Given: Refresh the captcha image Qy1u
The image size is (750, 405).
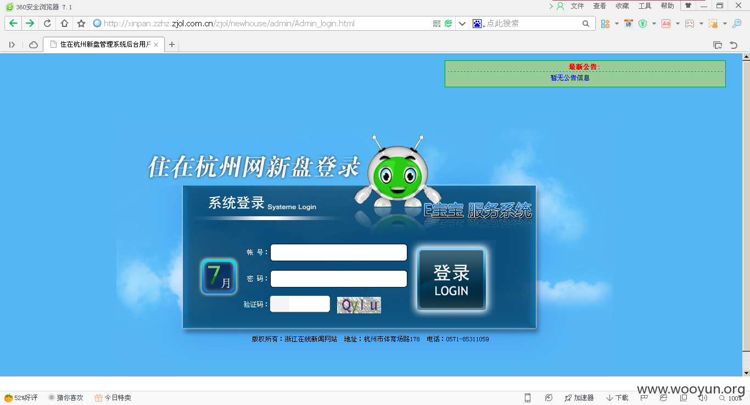Looking at the screenshot, I should pyautogui.click(x=359, y=305).
